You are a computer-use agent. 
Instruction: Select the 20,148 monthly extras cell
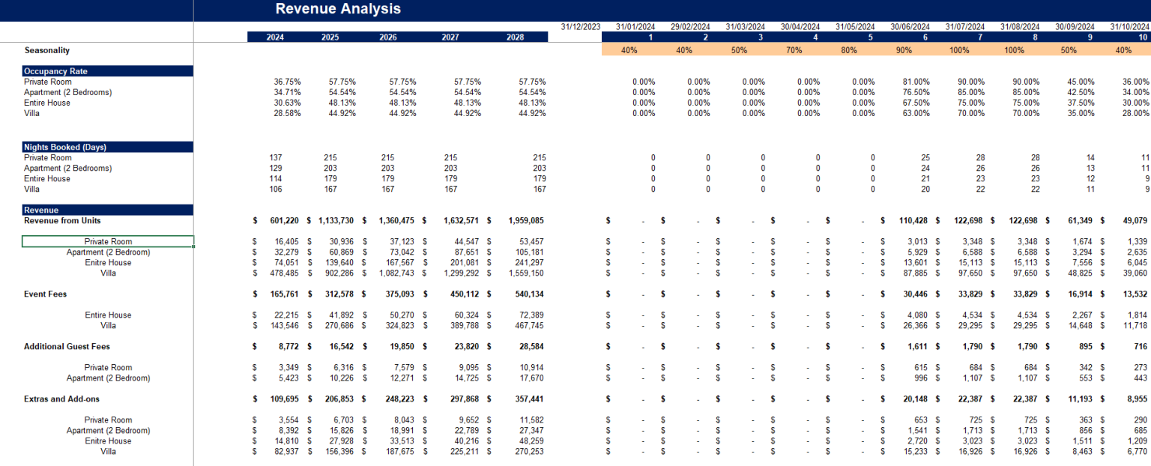(x=916, y=399)
